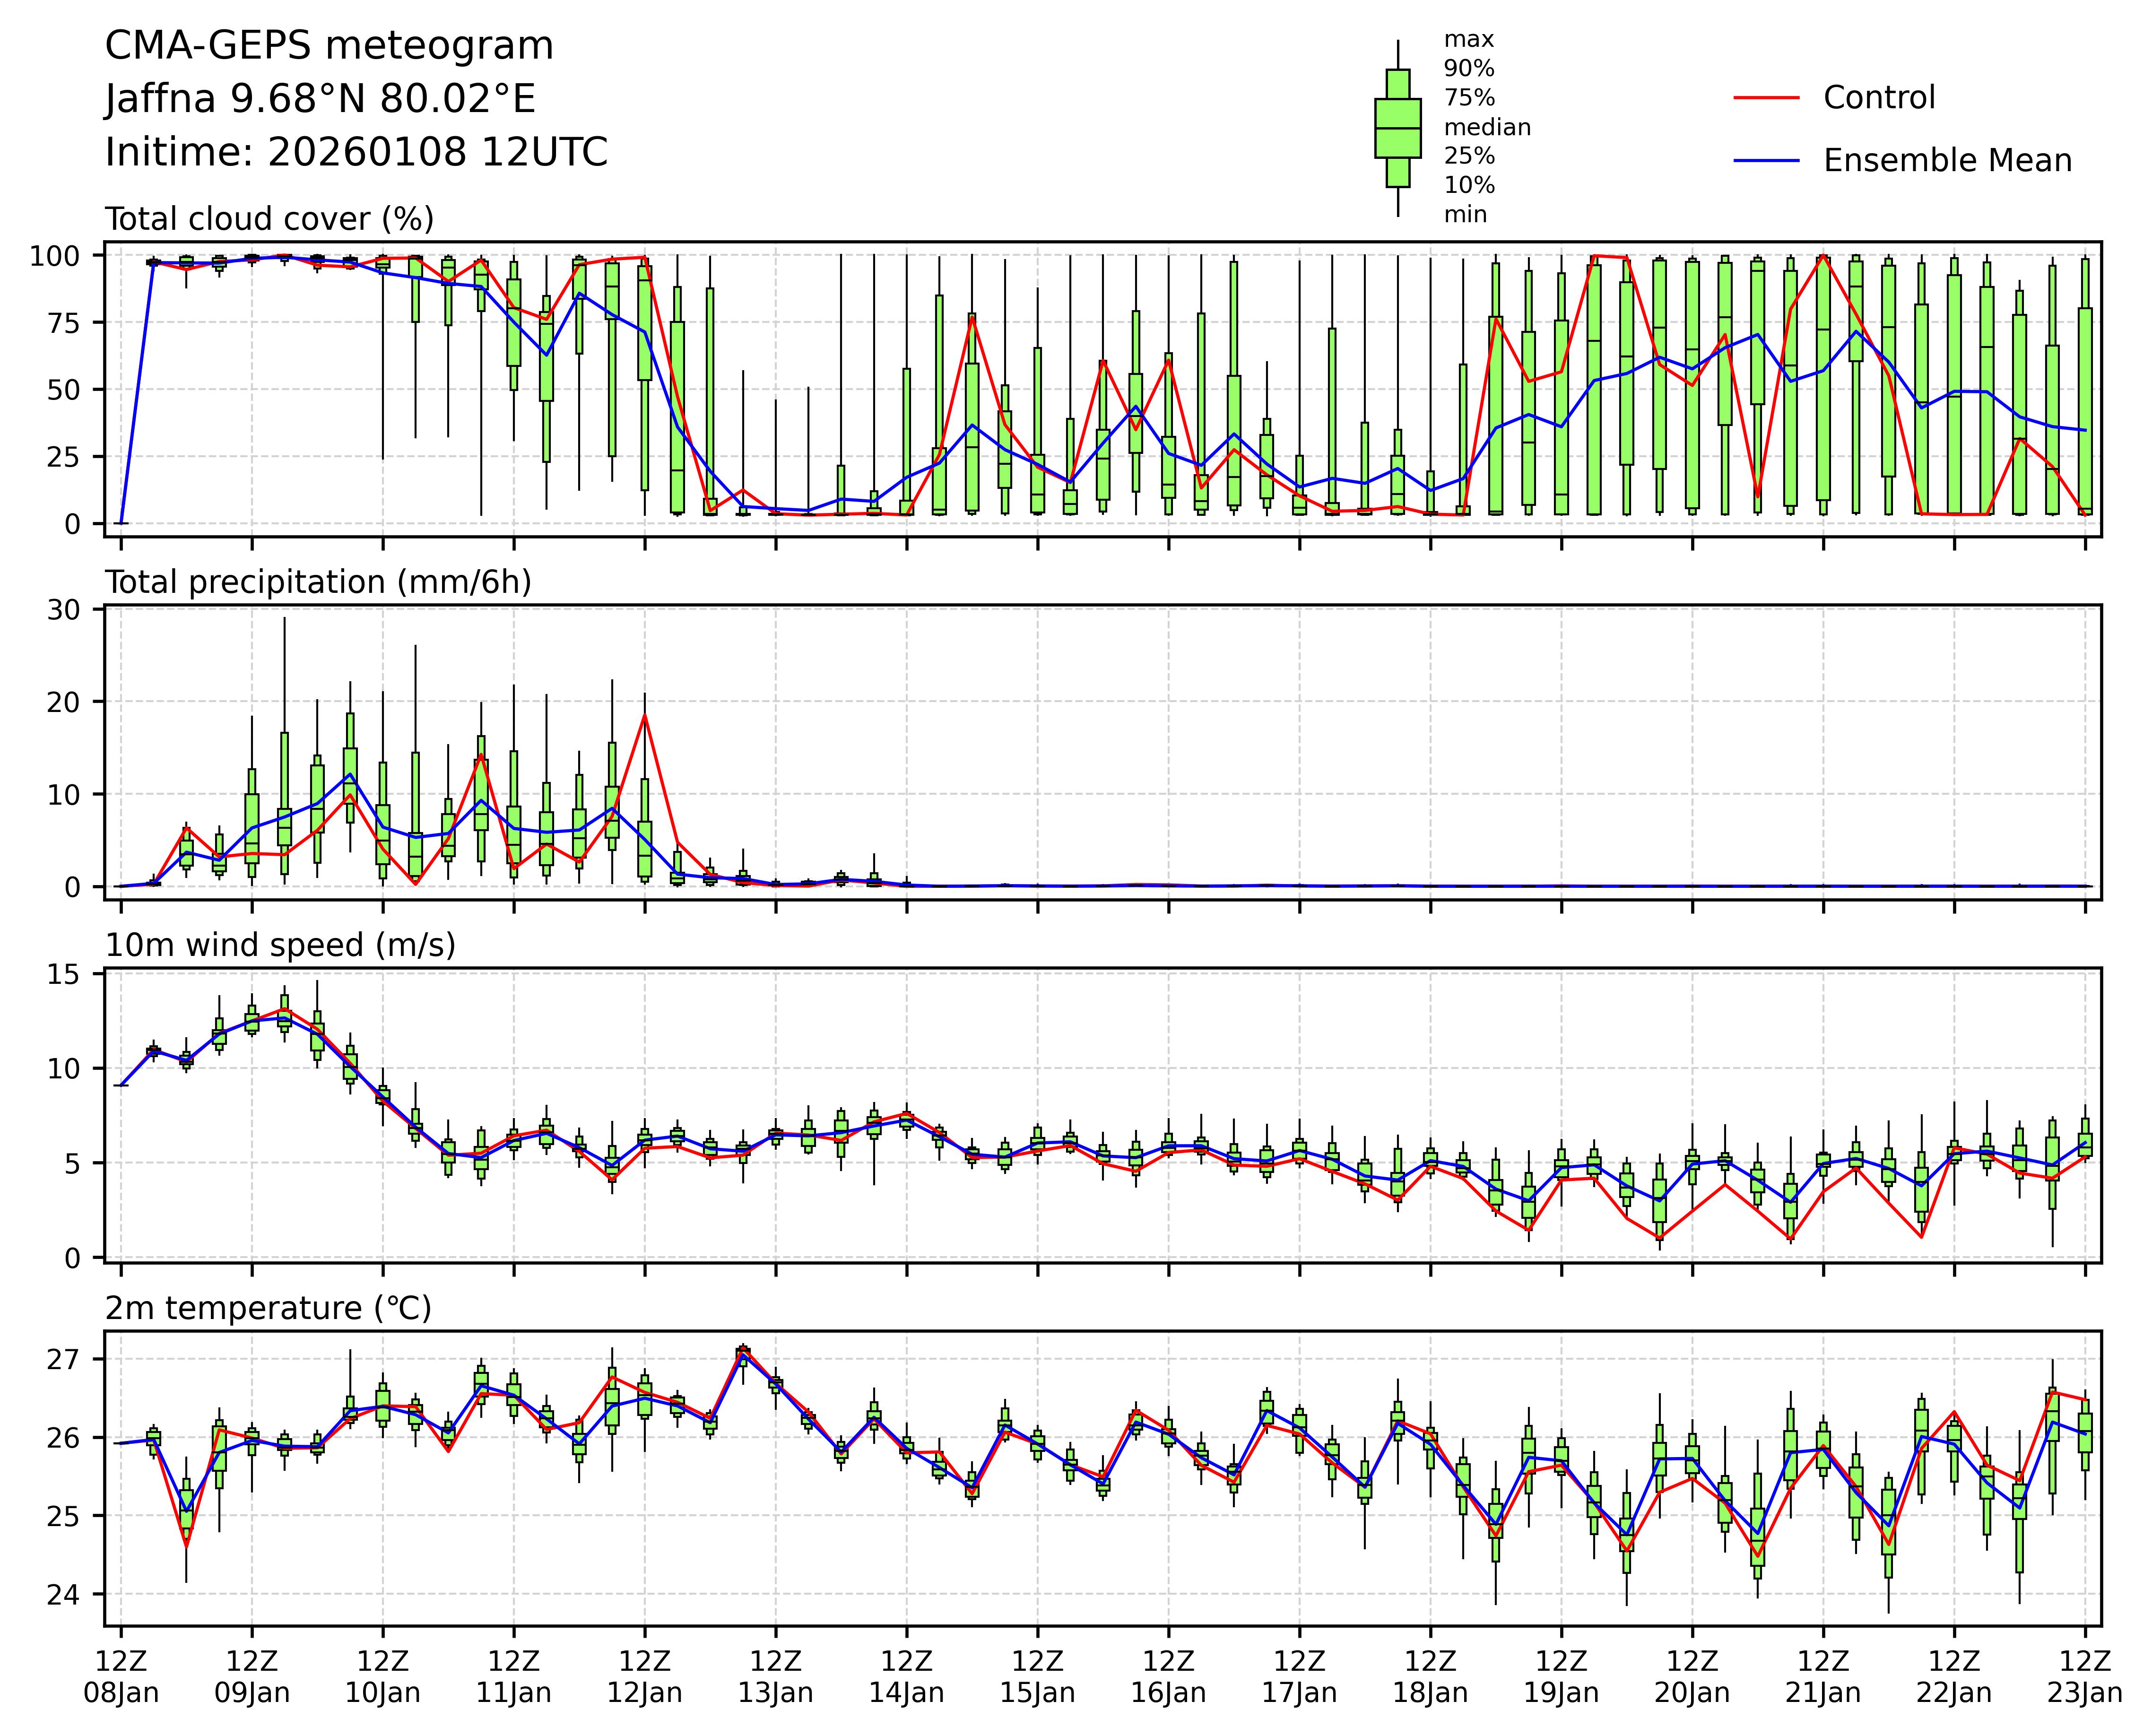Click the '12Z 18Jan' x-axis label
The width and height of the screenshot is (2152, 1736).
1430,1677
